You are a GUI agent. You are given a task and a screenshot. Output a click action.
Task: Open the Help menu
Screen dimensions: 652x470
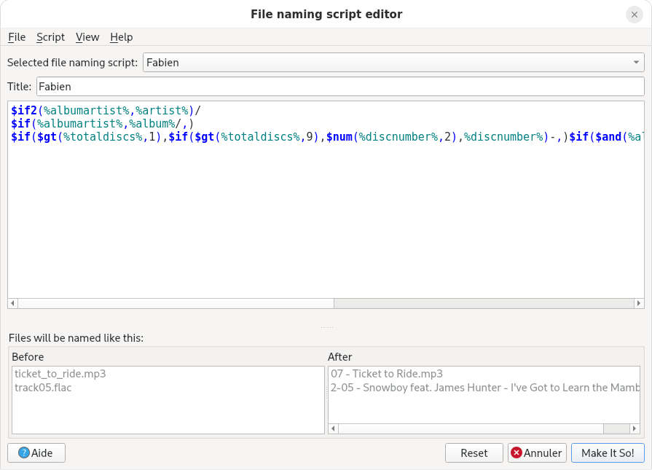pyautogui.click(x=121, y=37)
